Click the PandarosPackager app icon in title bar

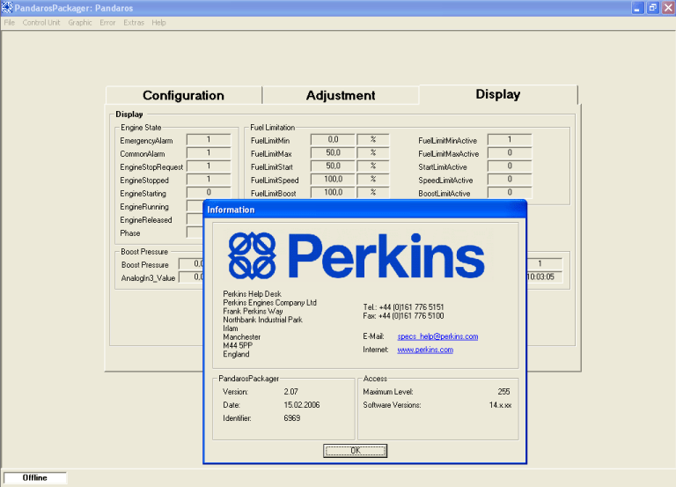click(7, 7)
